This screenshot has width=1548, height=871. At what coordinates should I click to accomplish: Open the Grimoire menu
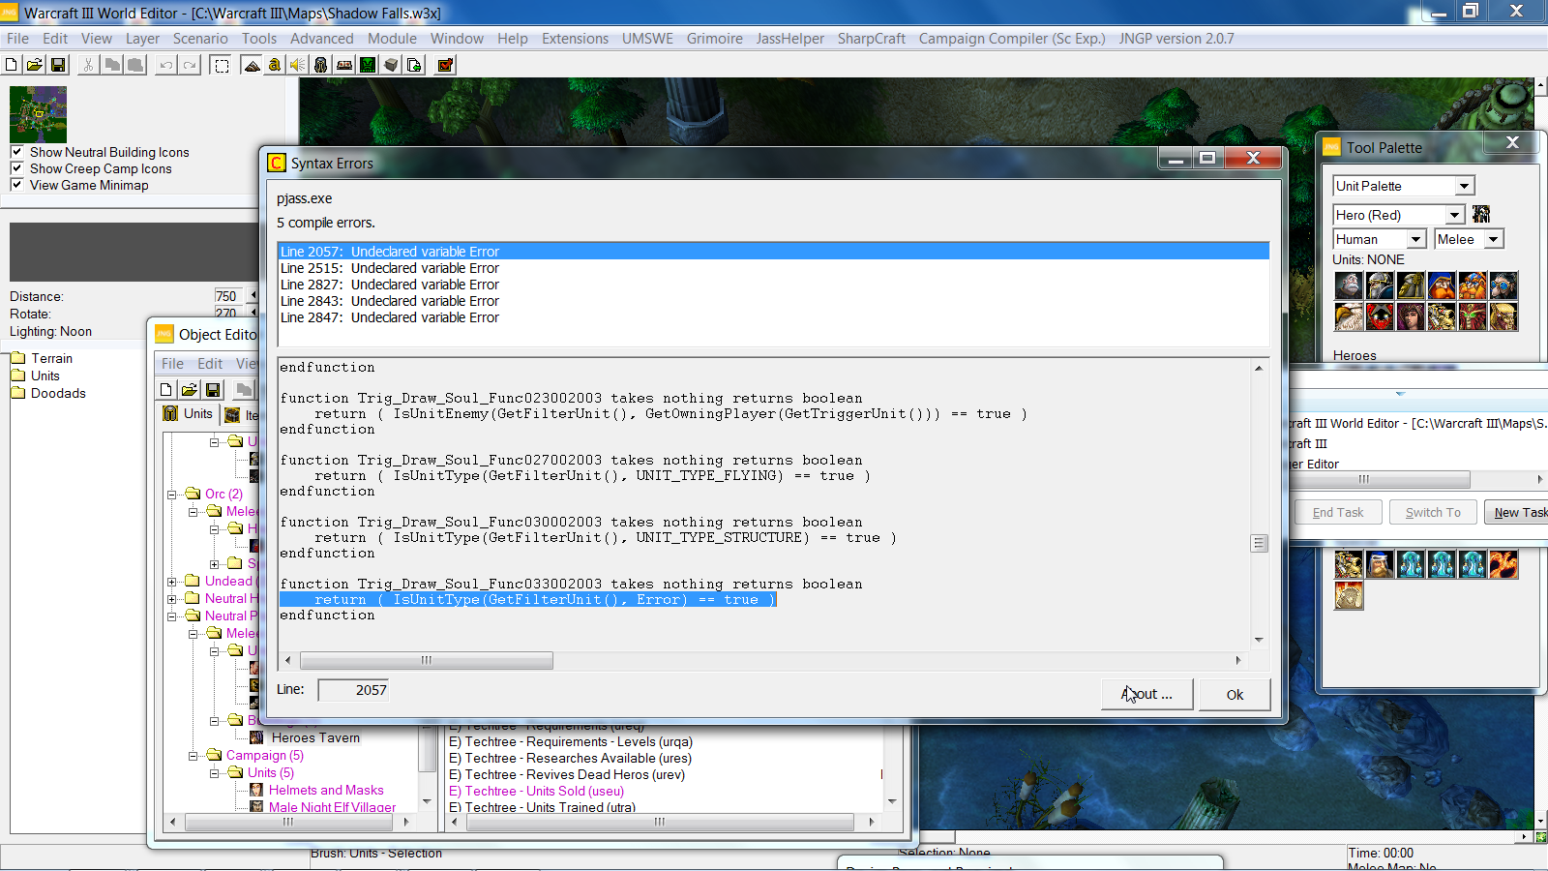pos(715,39)
